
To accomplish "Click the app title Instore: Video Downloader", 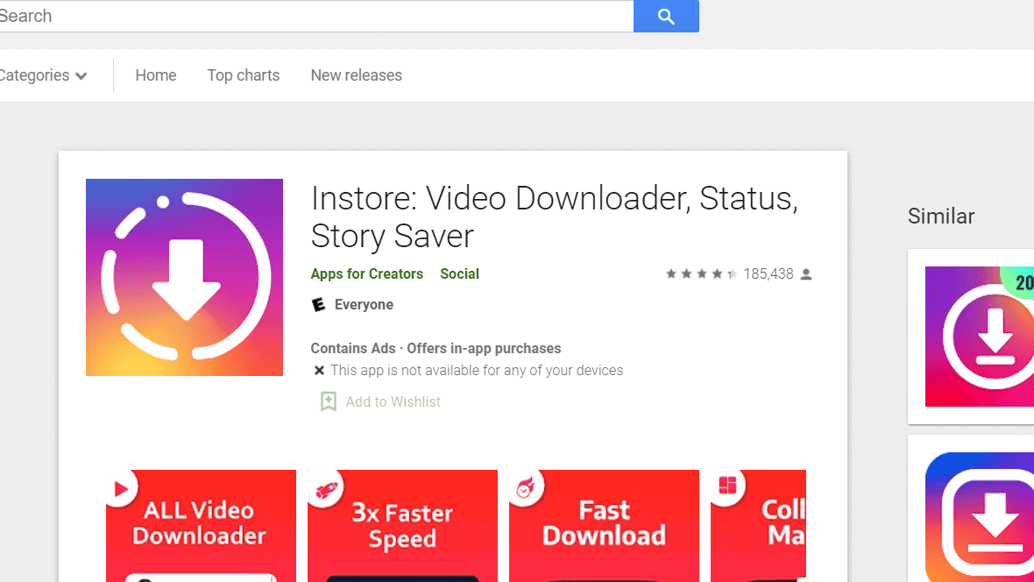I will (554, 217).
